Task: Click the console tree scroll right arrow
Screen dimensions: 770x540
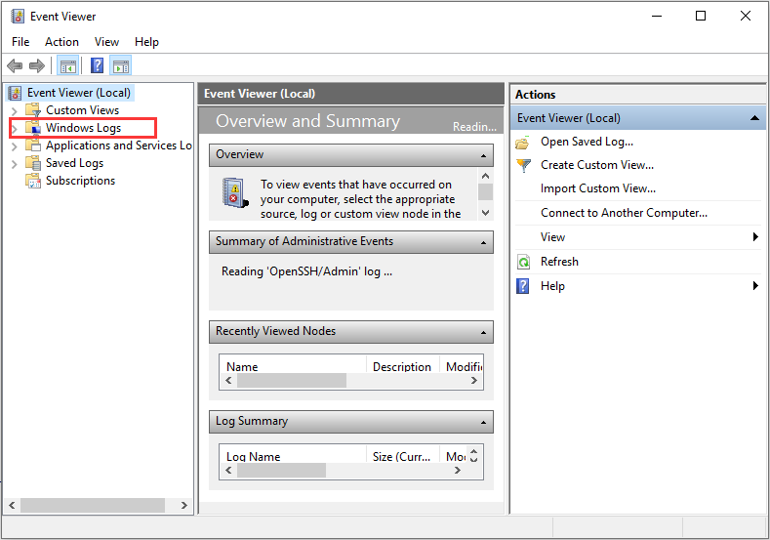Action: (184, 505)
